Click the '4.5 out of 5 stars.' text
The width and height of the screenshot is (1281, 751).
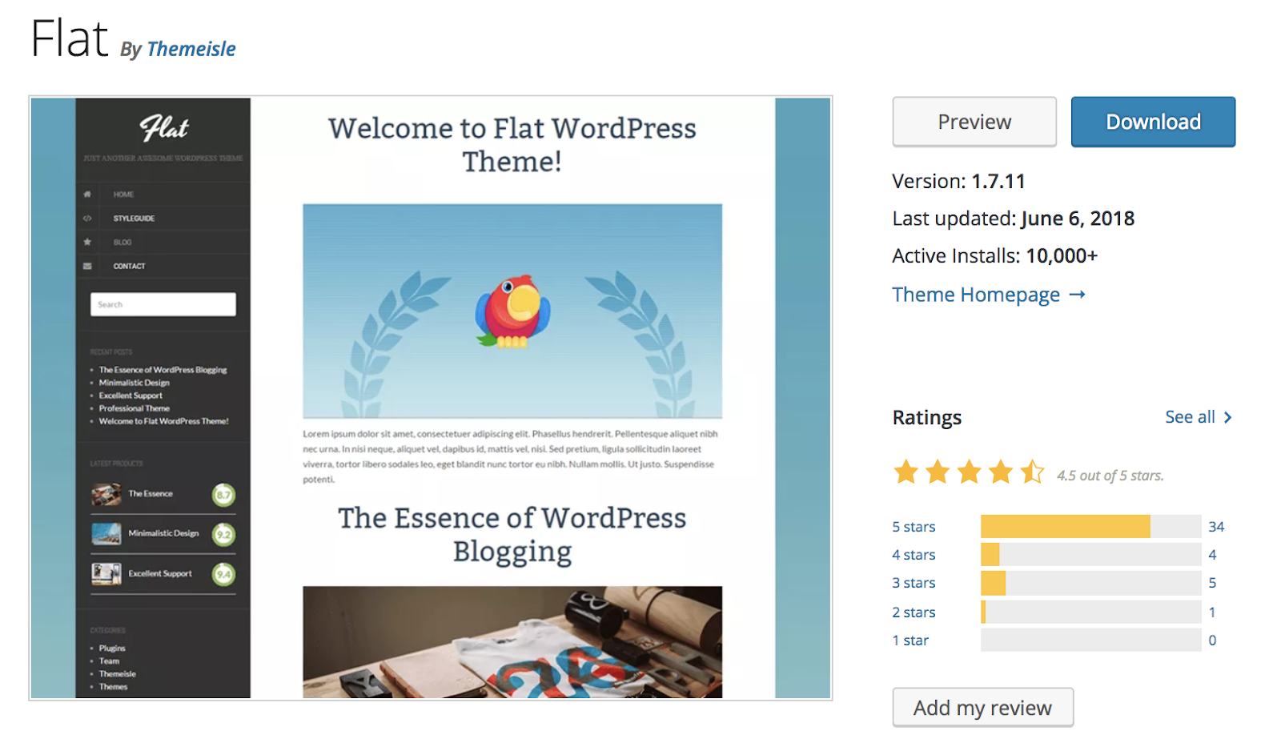click(x=1110, y=476)
